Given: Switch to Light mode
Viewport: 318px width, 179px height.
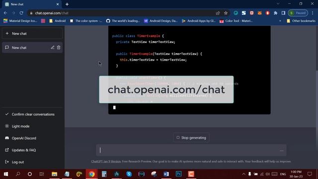Looking at the screenshot, I should tap(32, 126).
